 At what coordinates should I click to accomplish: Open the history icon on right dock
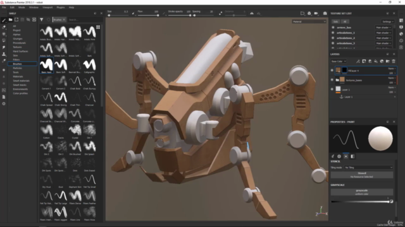pyautogui.click(x=401, y=40)
